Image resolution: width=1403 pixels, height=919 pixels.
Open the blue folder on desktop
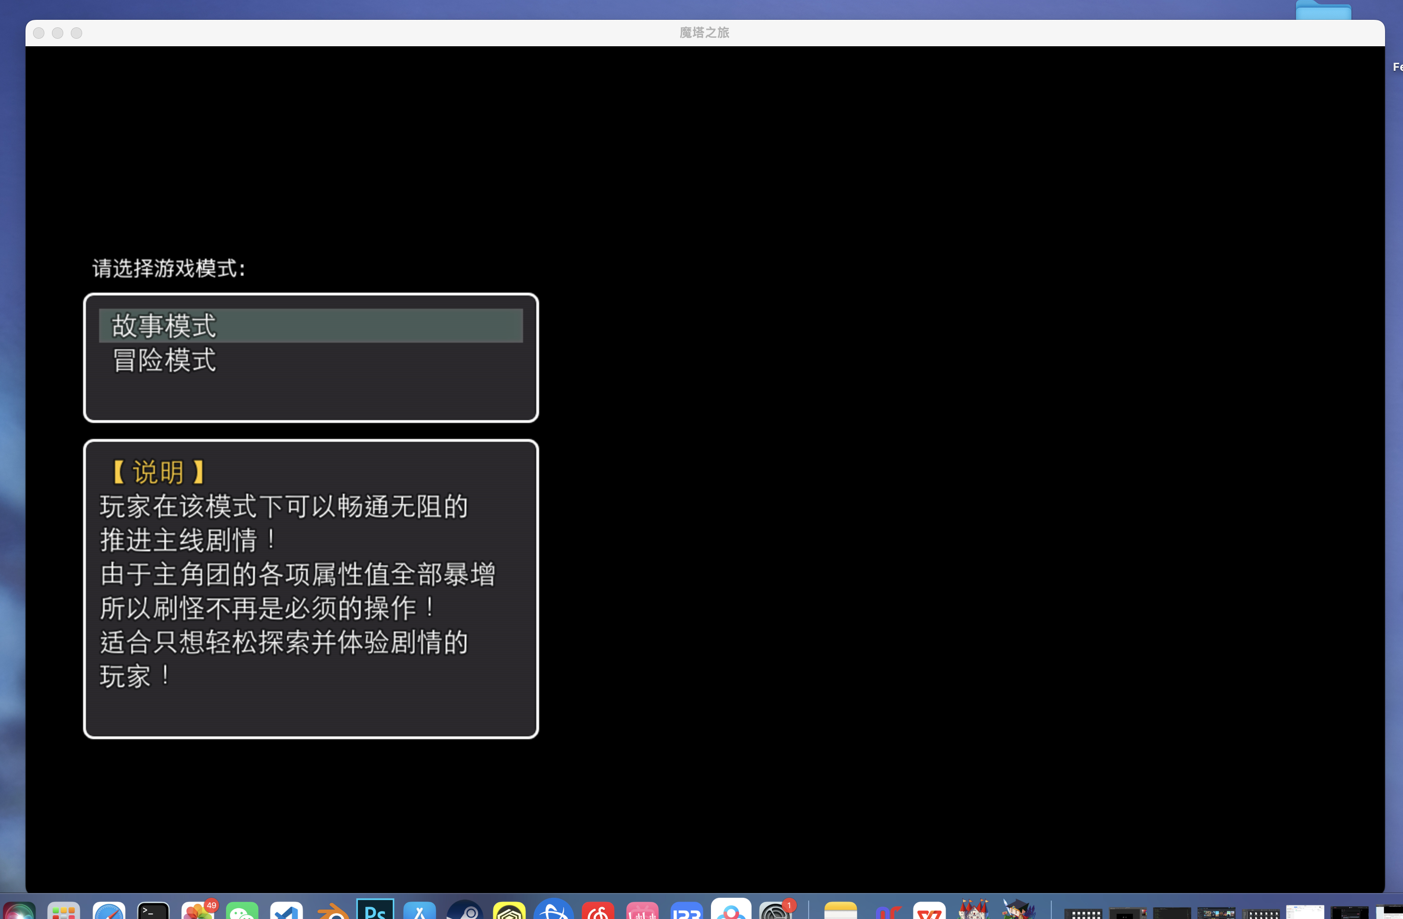[1323, 10]
